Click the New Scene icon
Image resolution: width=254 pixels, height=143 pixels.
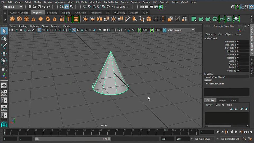coord(30,7)
